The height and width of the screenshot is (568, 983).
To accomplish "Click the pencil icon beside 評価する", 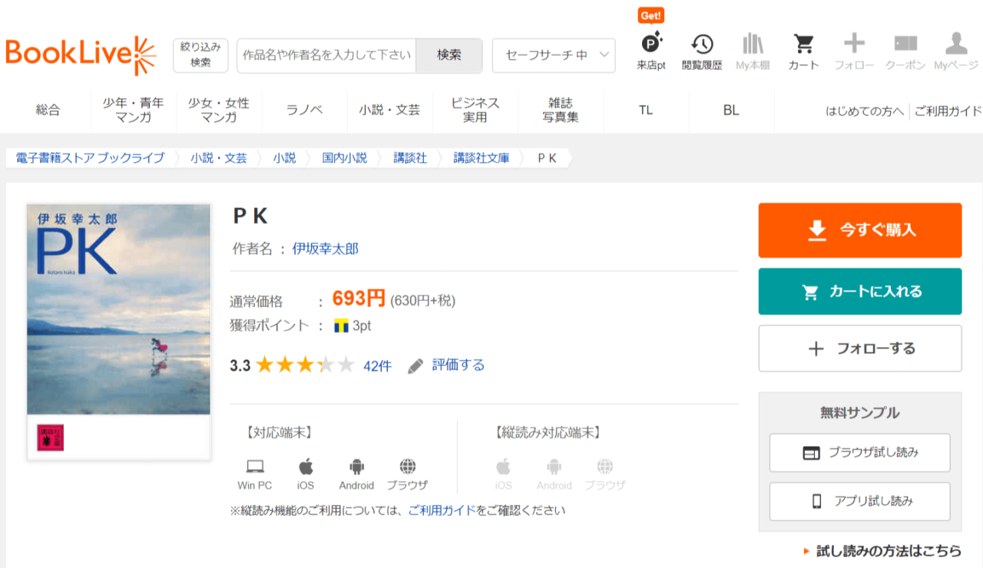I will (415, 366).
